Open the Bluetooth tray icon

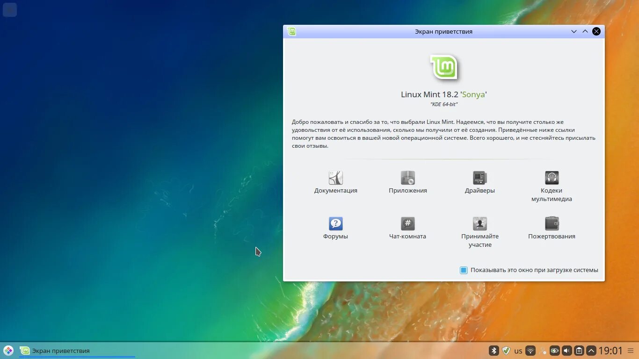494,351
